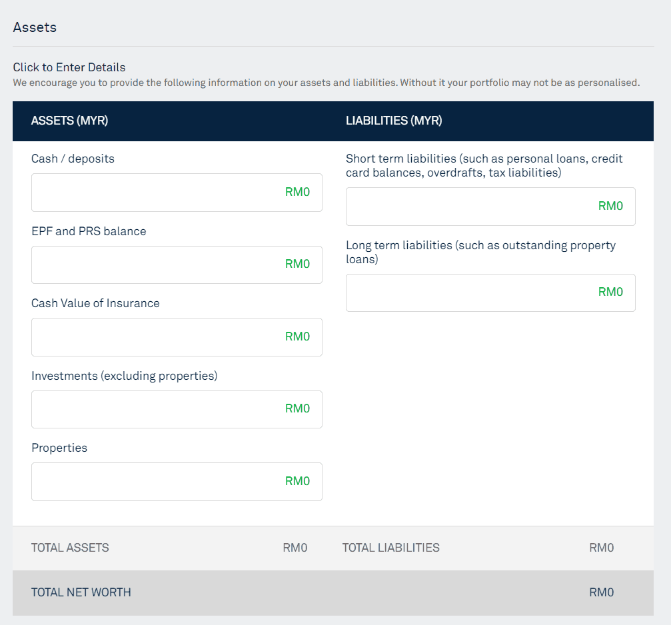Click the TOTAL LIABILITIES label

391,548
